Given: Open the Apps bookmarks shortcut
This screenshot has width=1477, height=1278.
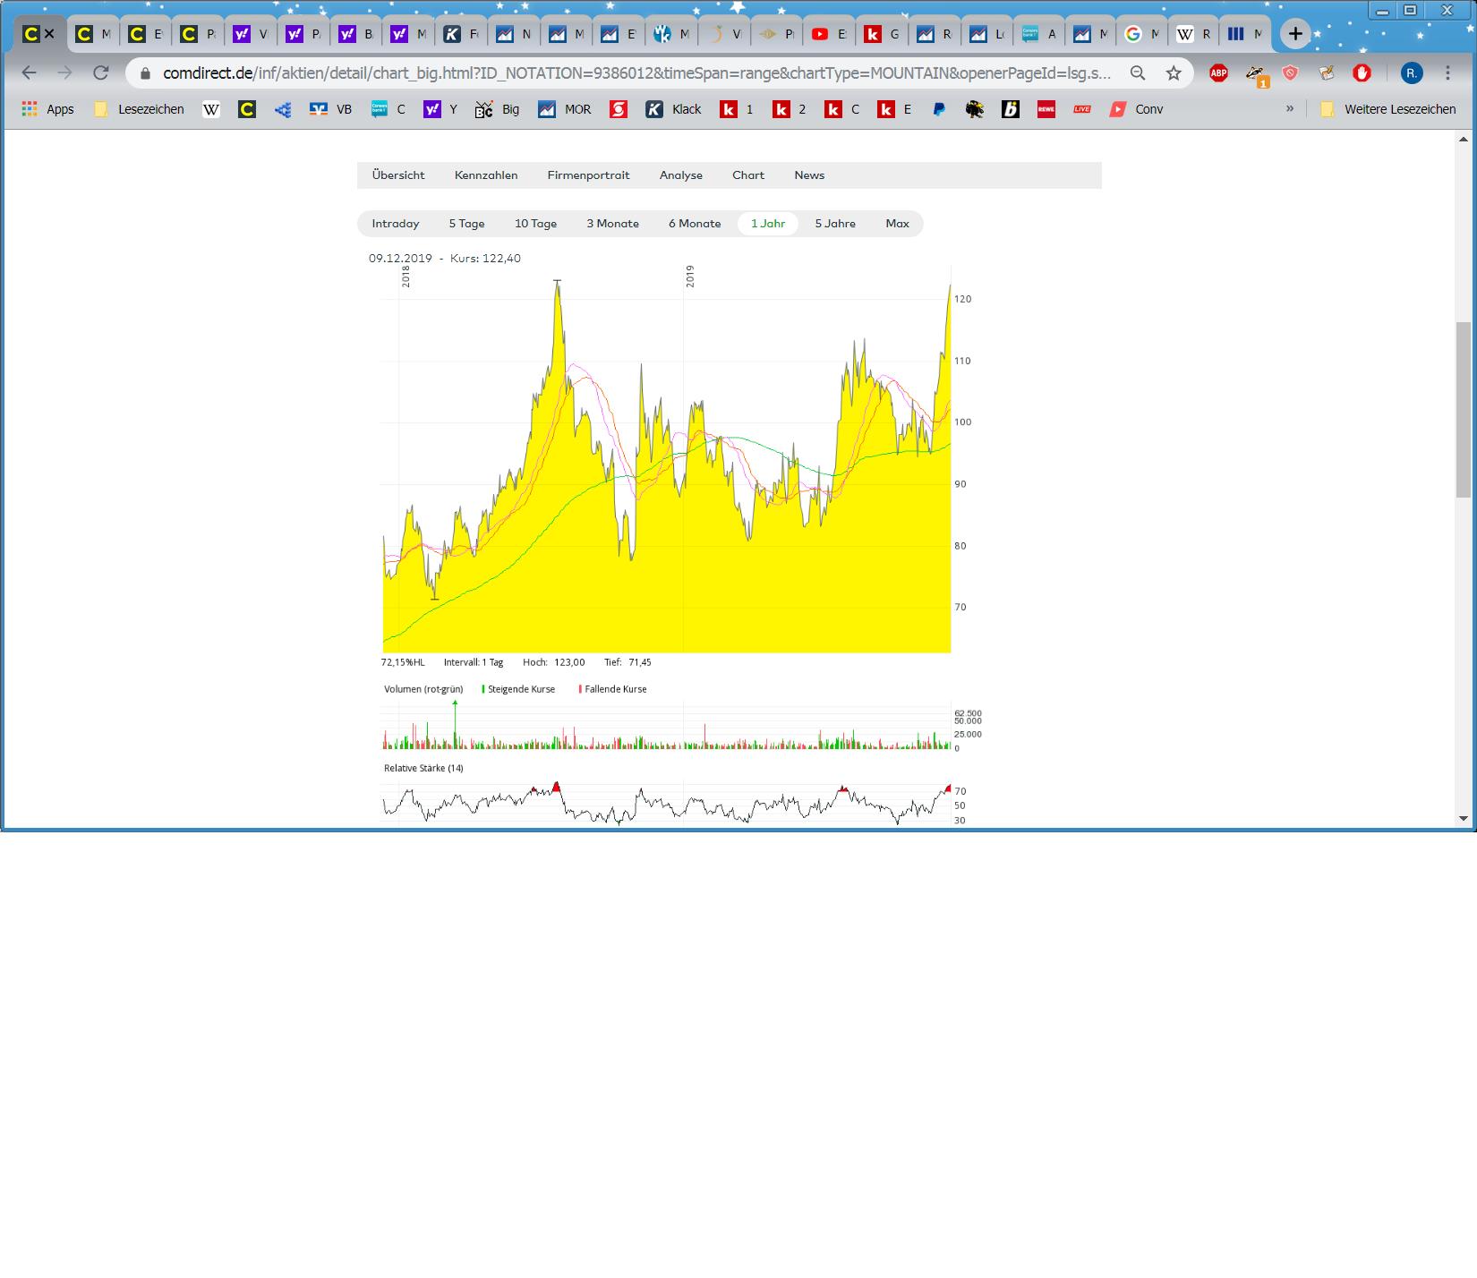Looking at the screenshot, I should click(x=48, y=109).
